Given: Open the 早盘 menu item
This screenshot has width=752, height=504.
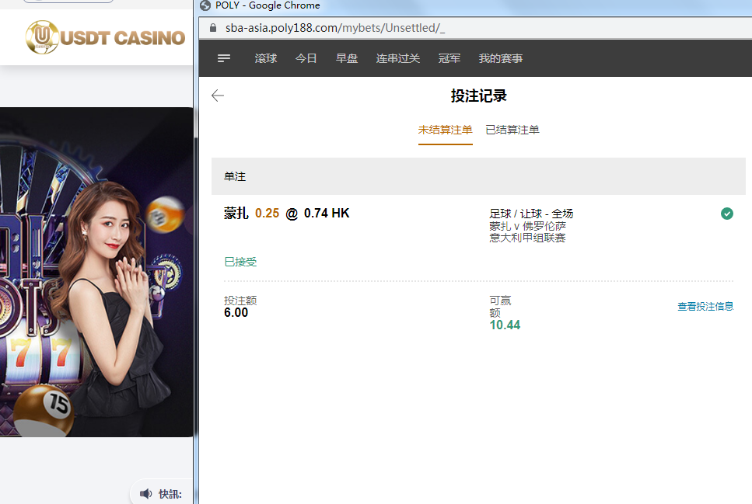Looking at the screenshot, I should tap(347, 58).
